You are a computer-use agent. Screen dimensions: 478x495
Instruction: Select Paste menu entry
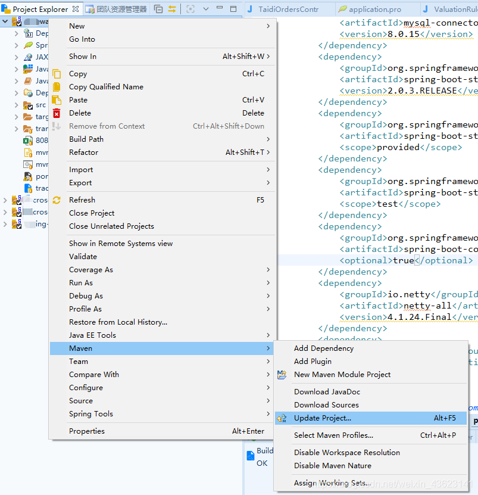(x=163, y=100)
